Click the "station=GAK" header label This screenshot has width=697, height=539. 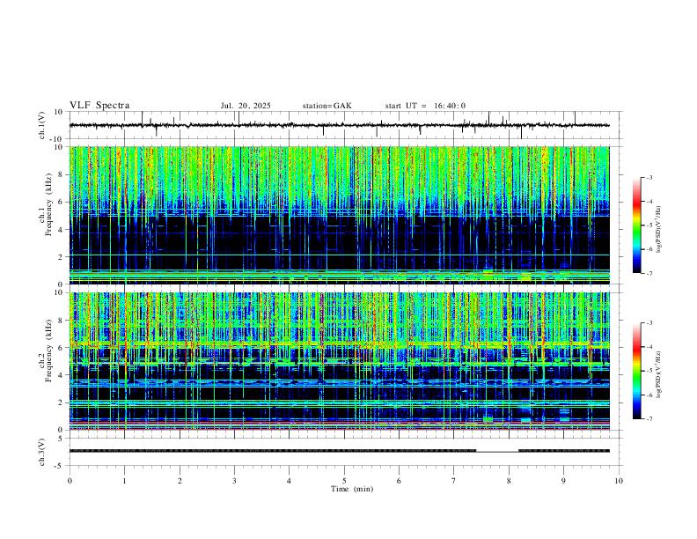point(326,106)
